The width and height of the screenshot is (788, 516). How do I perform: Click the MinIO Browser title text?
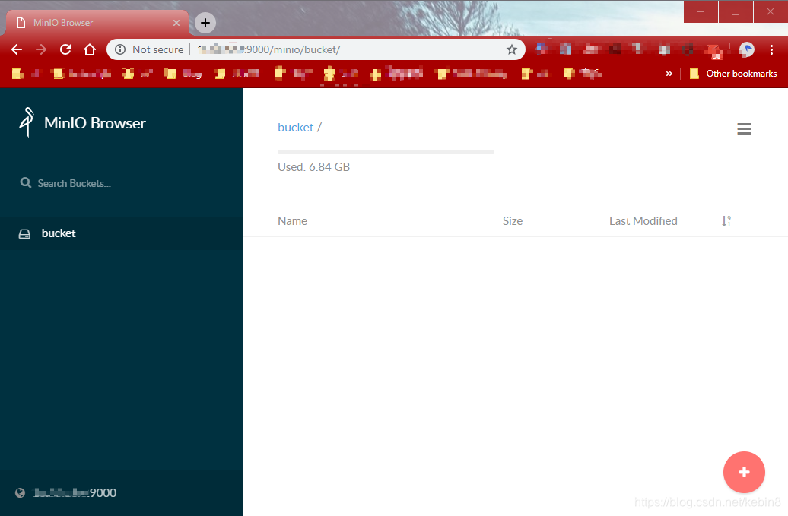(95, 122)
